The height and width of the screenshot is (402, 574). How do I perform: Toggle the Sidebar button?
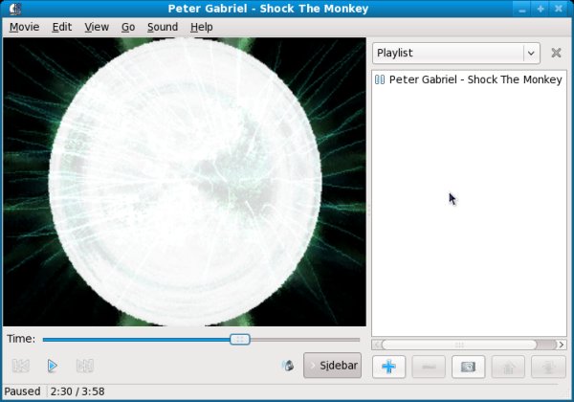pyautogui.click(x=332, y=366)
